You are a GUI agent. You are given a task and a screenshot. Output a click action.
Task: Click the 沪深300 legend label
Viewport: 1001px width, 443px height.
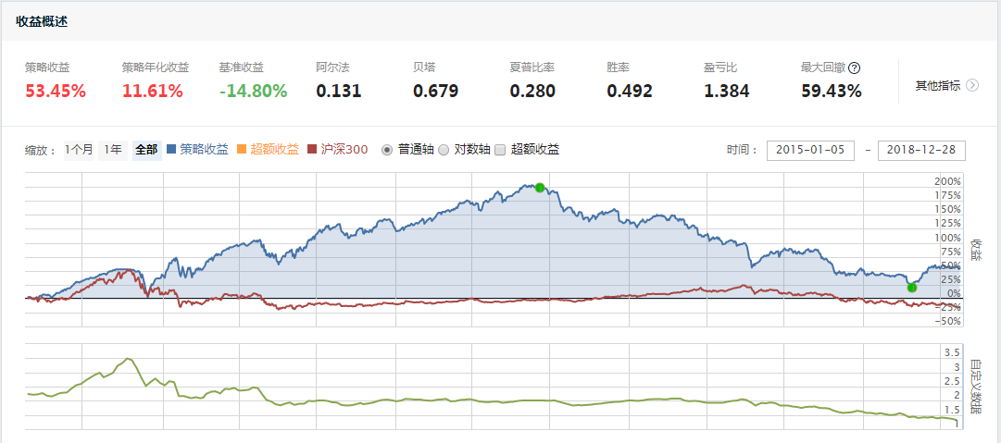(344, 150)
